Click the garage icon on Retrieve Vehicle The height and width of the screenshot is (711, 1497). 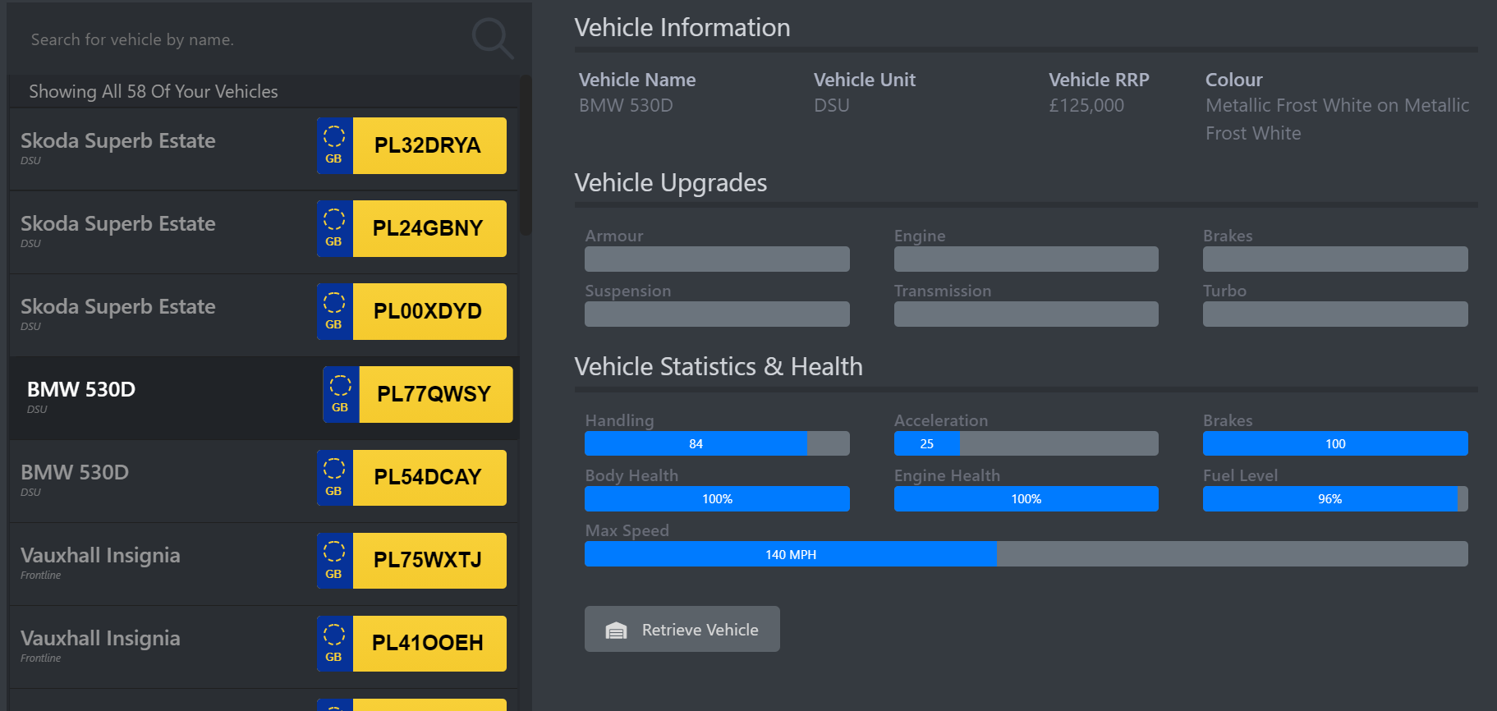(x=616, y=630)
